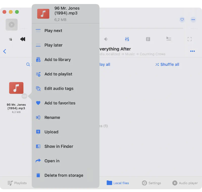Image resolution: width=202 pixels, height=192 pixels.
Task: Toggle the repeat mode icon
Action: click(10, 39)
